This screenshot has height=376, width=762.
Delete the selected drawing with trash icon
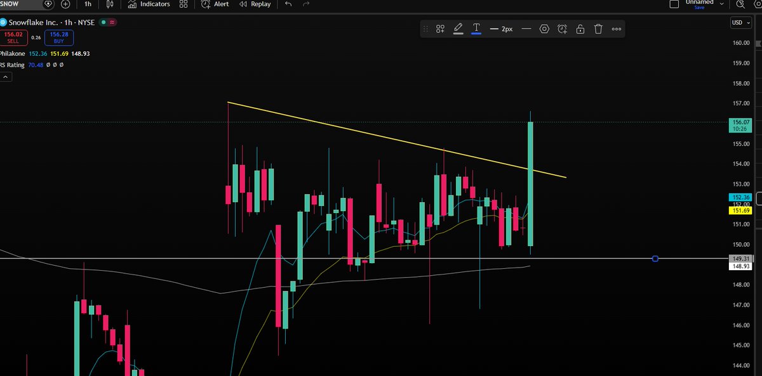coord(598,29)
